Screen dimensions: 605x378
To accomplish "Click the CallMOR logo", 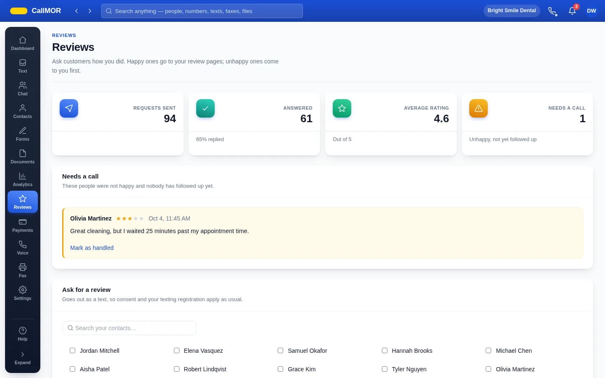I will pos(36,11).
